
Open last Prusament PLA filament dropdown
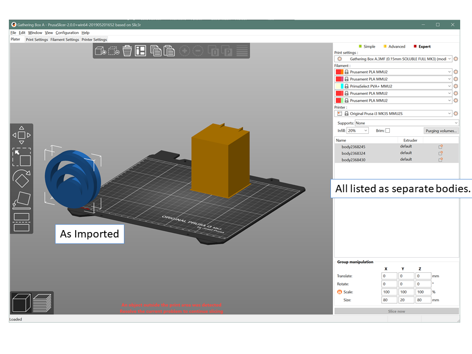(x=393, y=100)
